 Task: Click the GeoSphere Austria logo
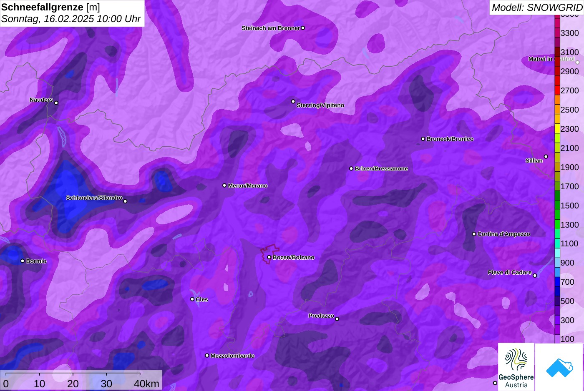click(516, 367)
